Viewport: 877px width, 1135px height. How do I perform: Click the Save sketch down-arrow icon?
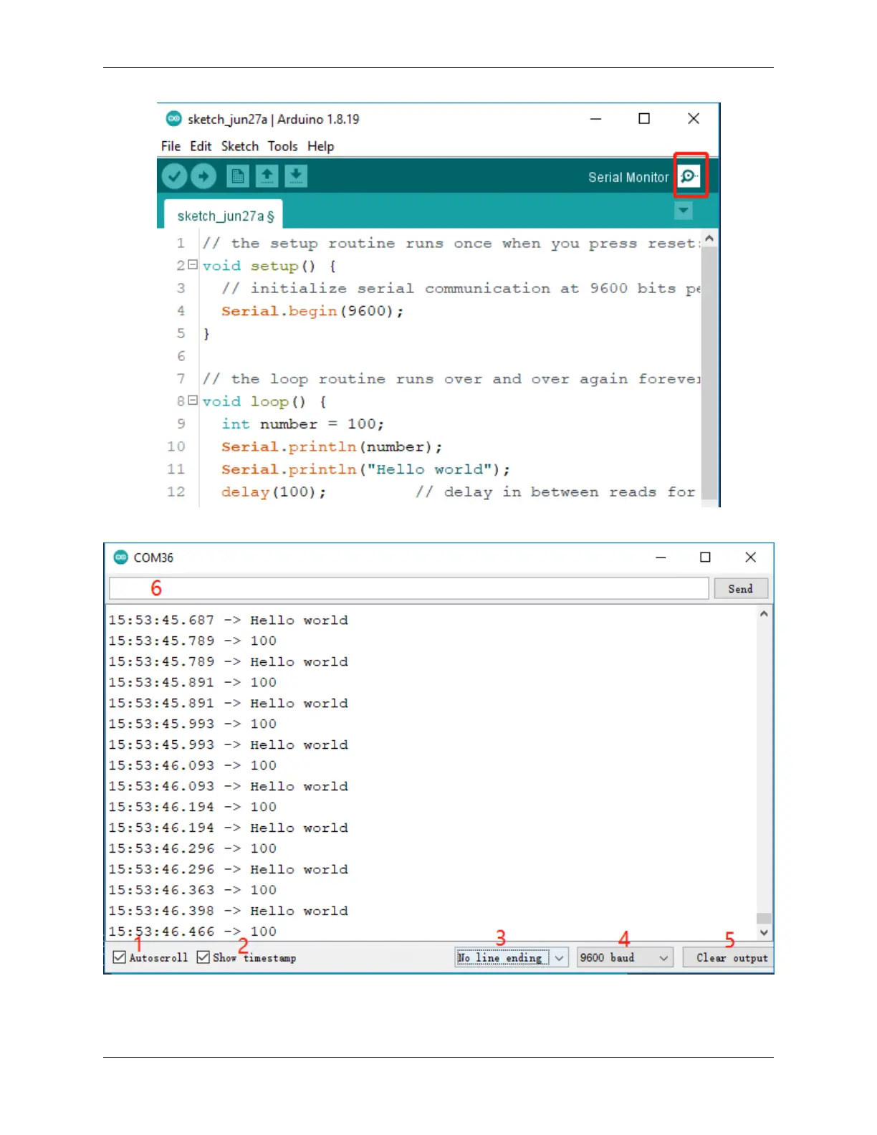295,176
